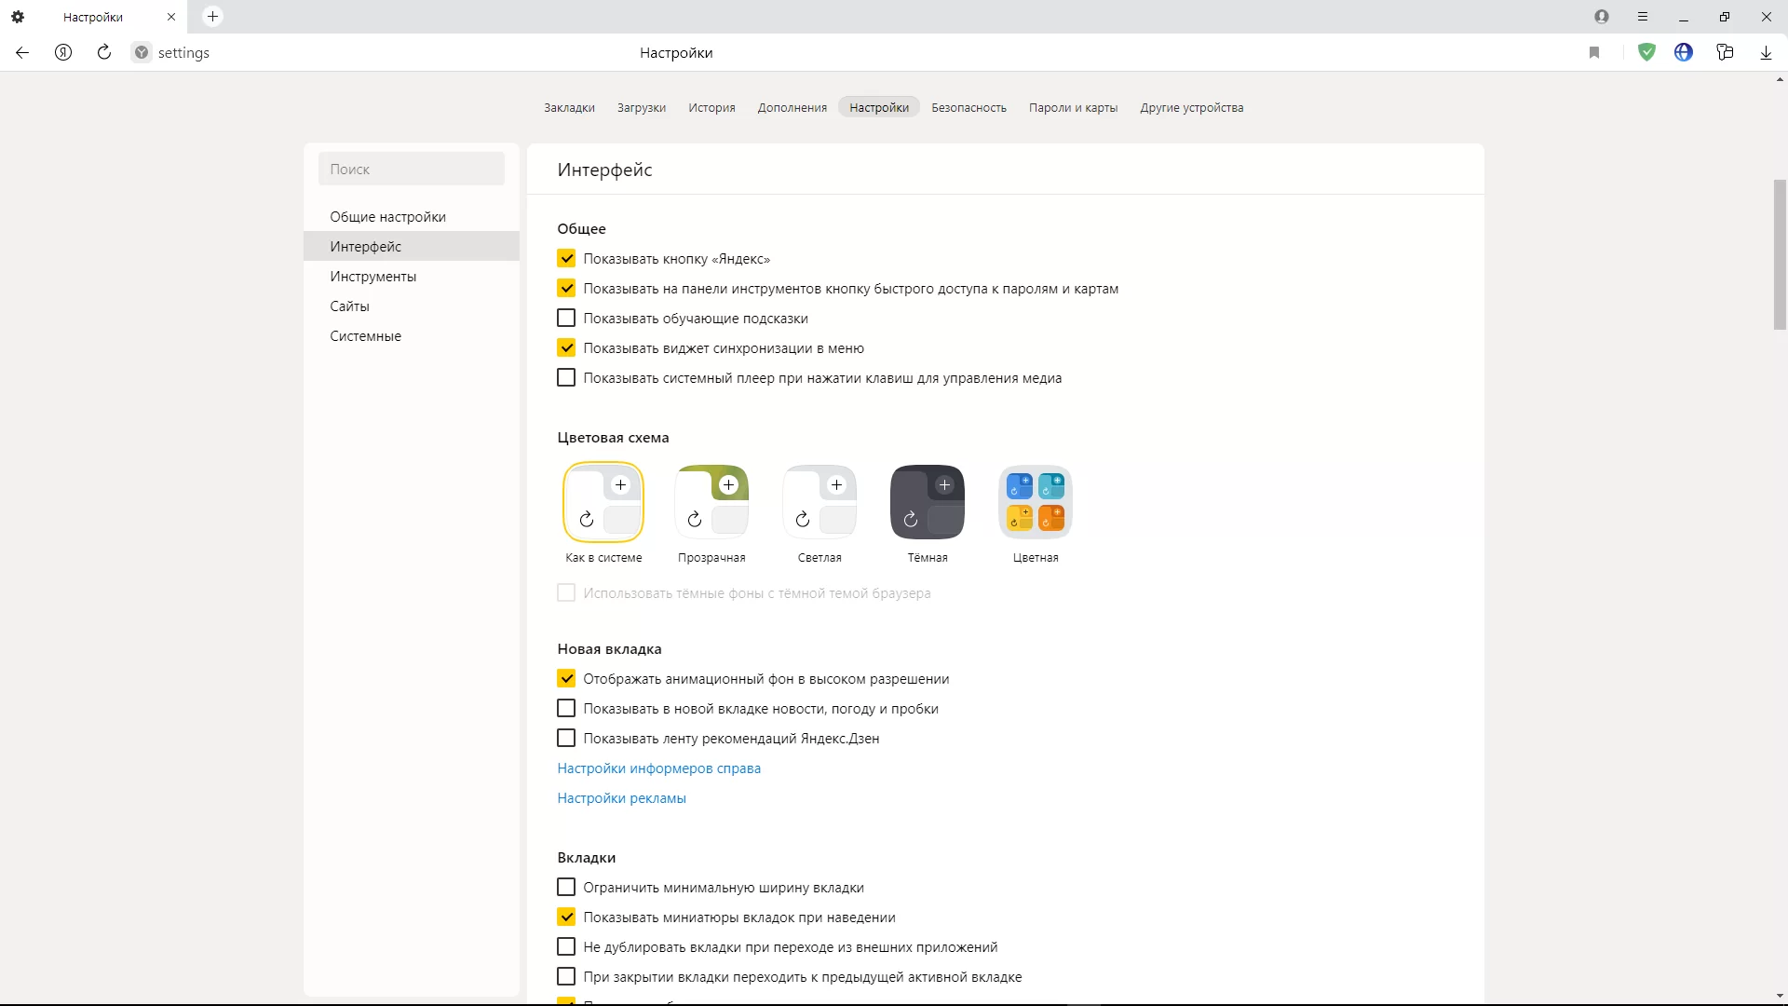Enable Яндекс.Дзен recommendations feed checkbox
The height and width of the screenshot is (1006, 1788).
tap(566, 738)
